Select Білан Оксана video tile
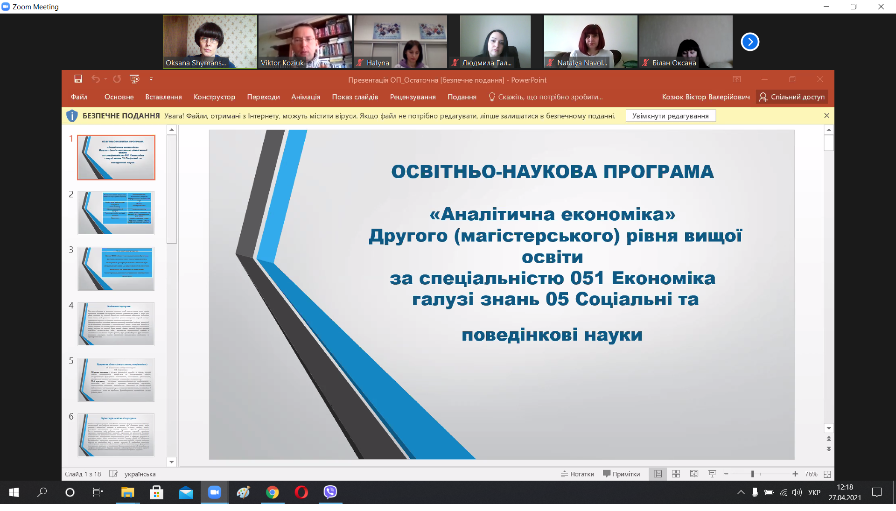The image size is (896, 511). (x=686, y=42)
